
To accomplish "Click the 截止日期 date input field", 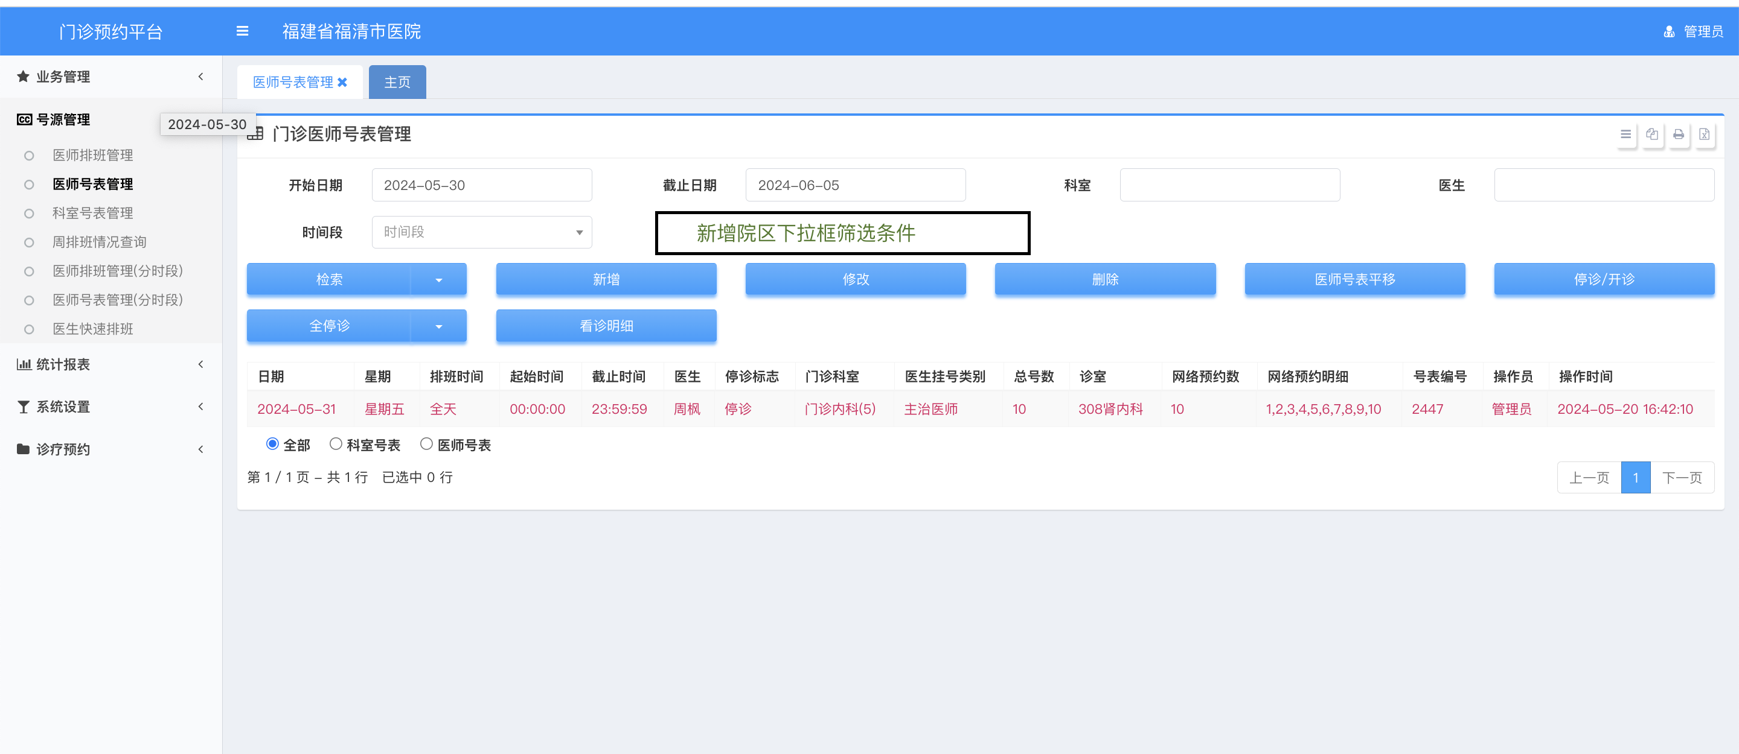I will pos(854,185).
